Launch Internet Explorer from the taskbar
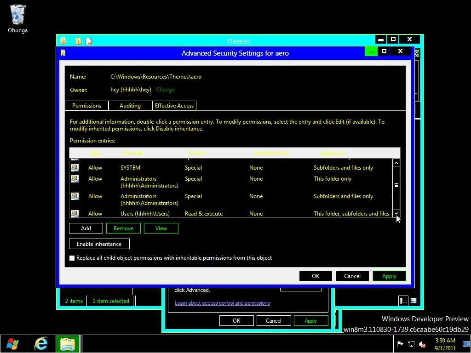The height and width of the screenshot is (353, 471). [x=40, y=344]
